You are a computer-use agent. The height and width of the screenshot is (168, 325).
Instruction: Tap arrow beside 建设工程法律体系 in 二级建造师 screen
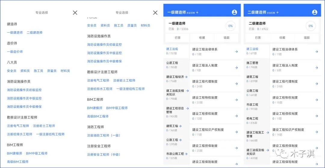[317, 51]
